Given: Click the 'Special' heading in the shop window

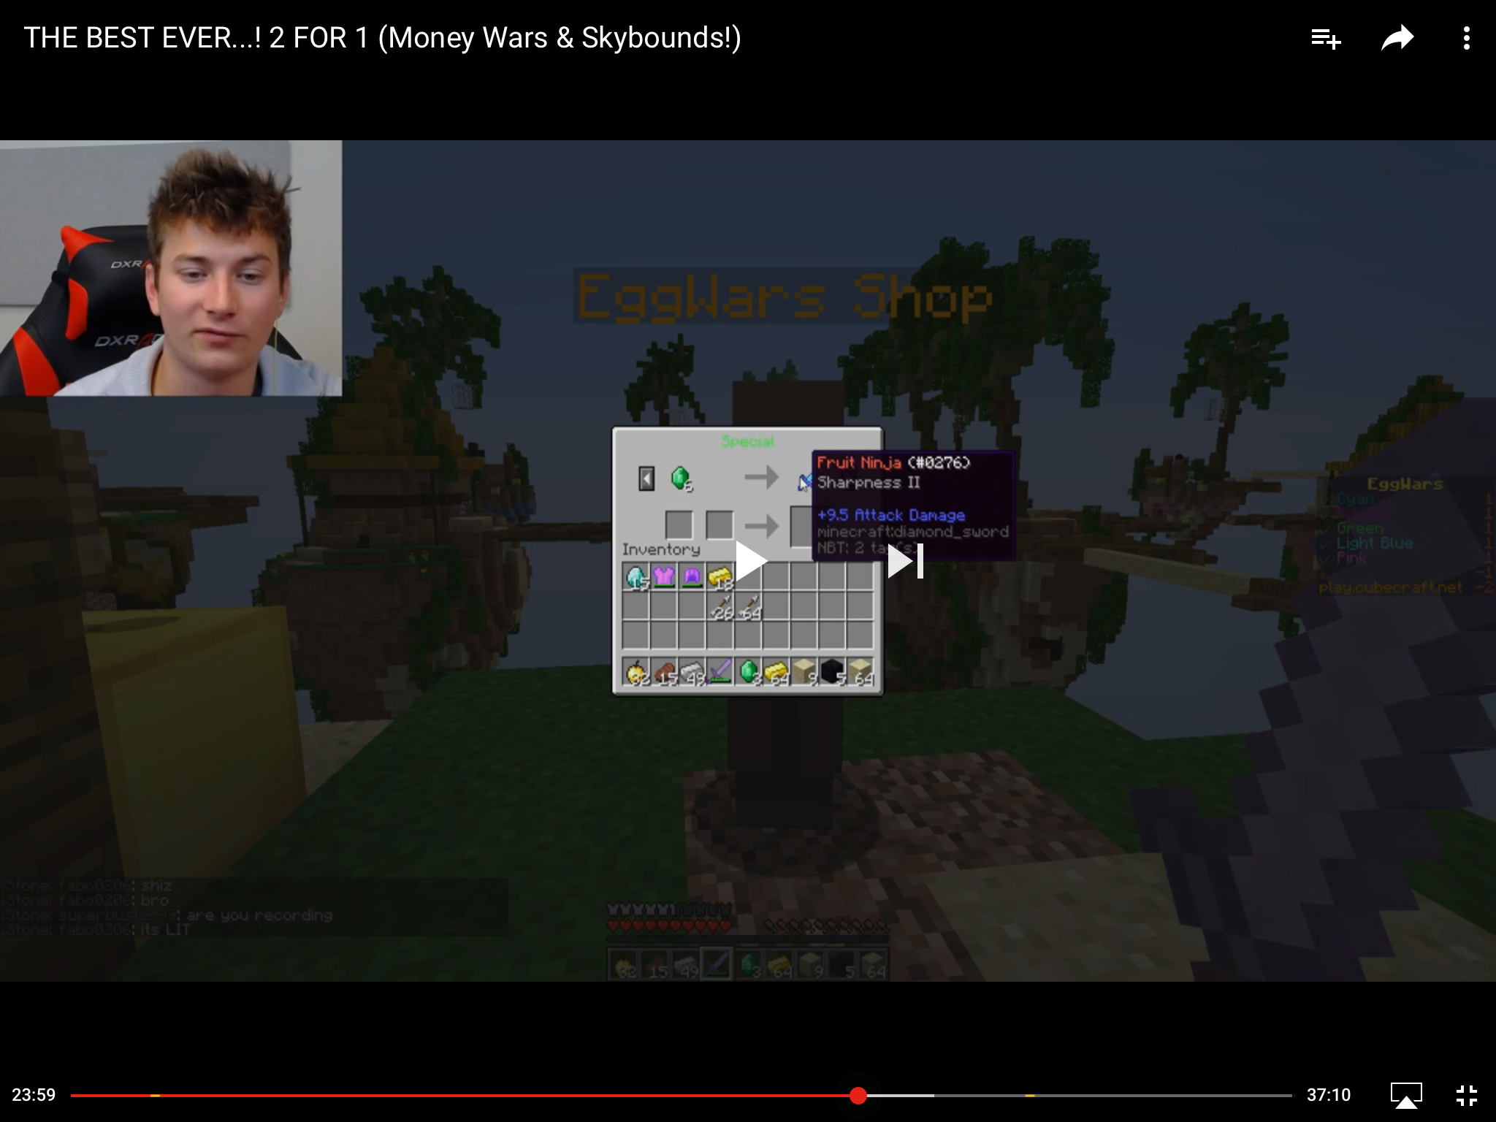Looking at the screenshot, I should (747, 441).
